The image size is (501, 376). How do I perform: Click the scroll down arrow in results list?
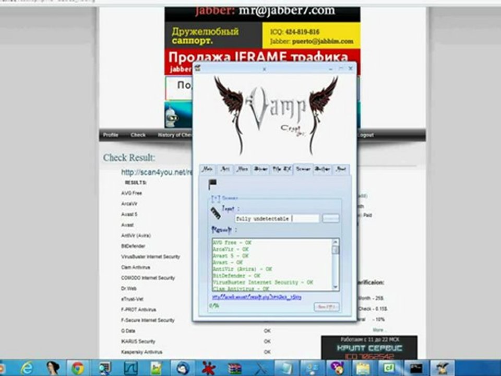pos(335,287)
